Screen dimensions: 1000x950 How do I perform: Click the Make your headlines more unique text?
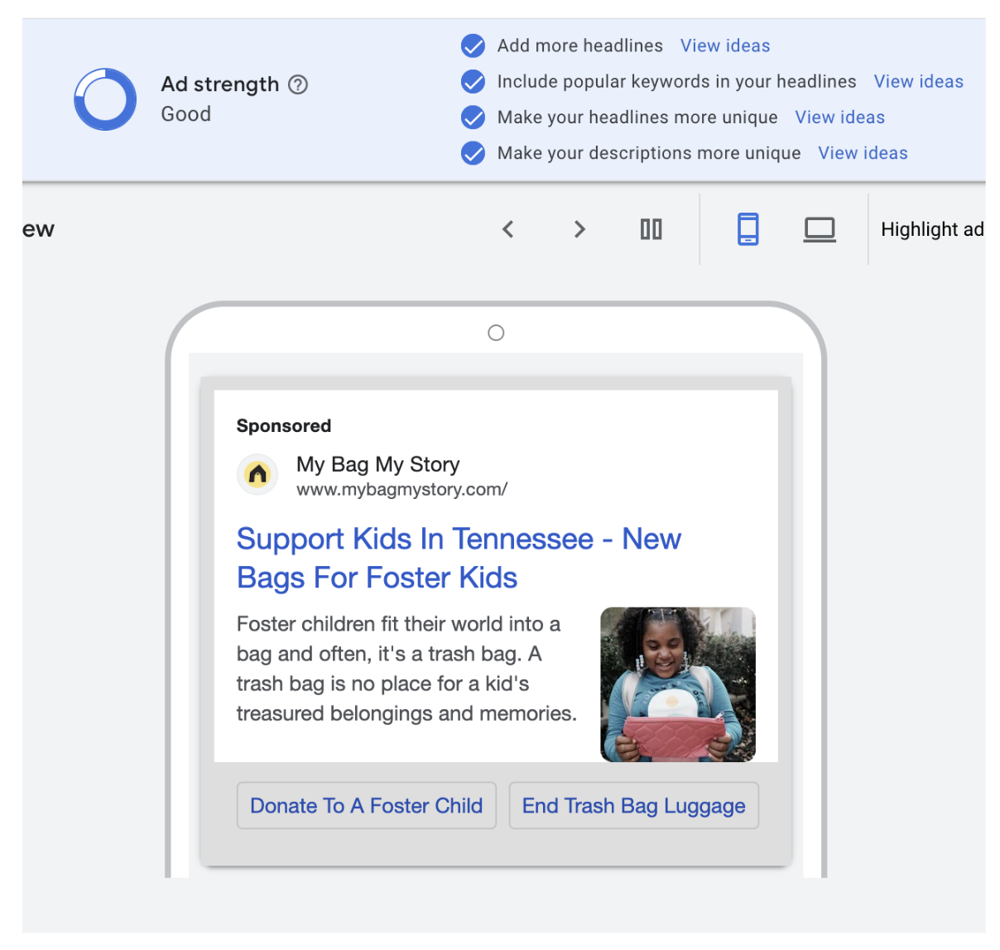(x=637, y=118)
